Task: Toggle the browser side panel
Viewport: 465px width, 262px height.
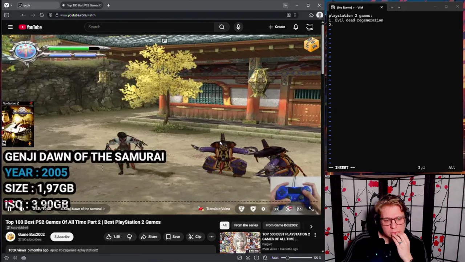Action: coord(7,15)
